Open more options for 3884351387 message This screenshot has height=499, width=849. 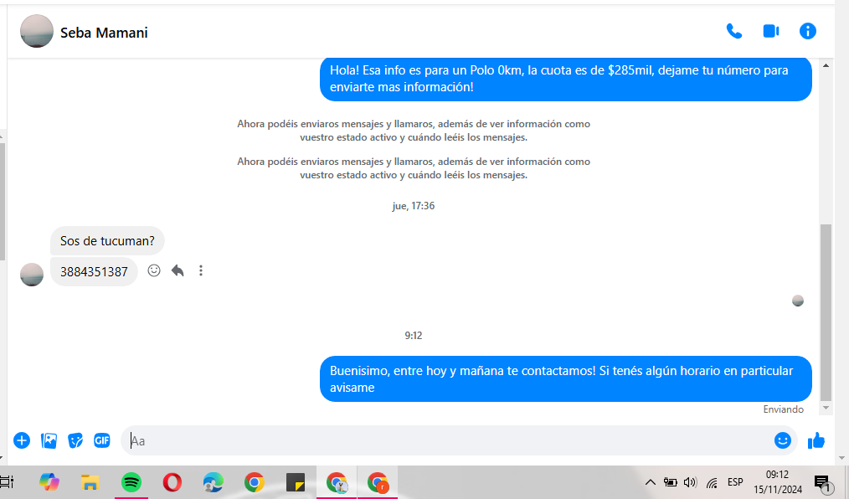click(201, 270)
